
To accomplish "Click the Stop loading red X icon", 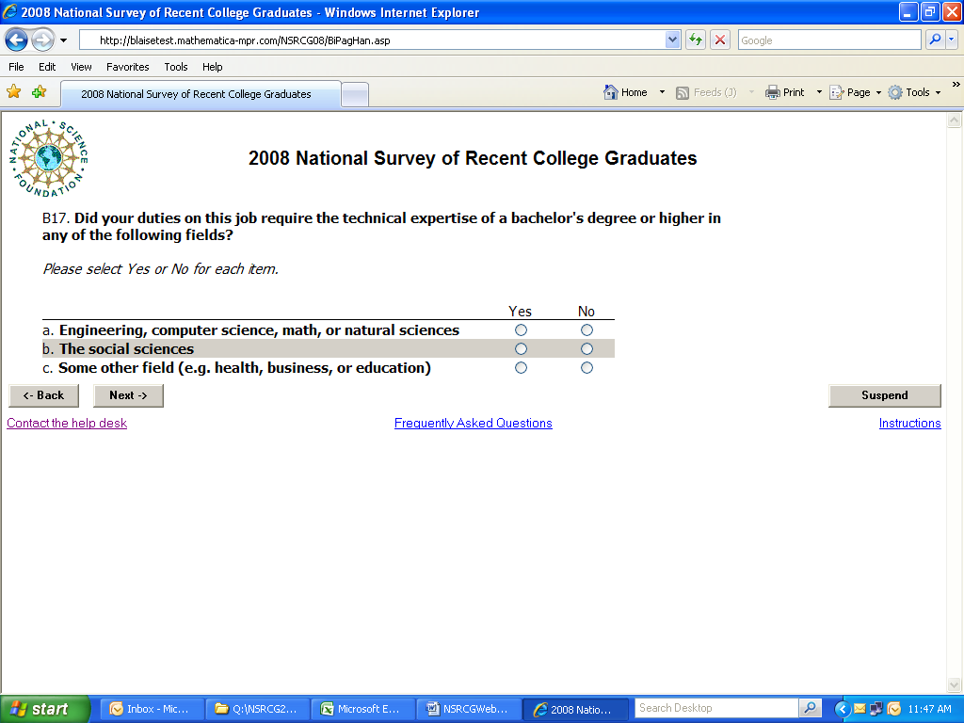I will pos(720,40).
